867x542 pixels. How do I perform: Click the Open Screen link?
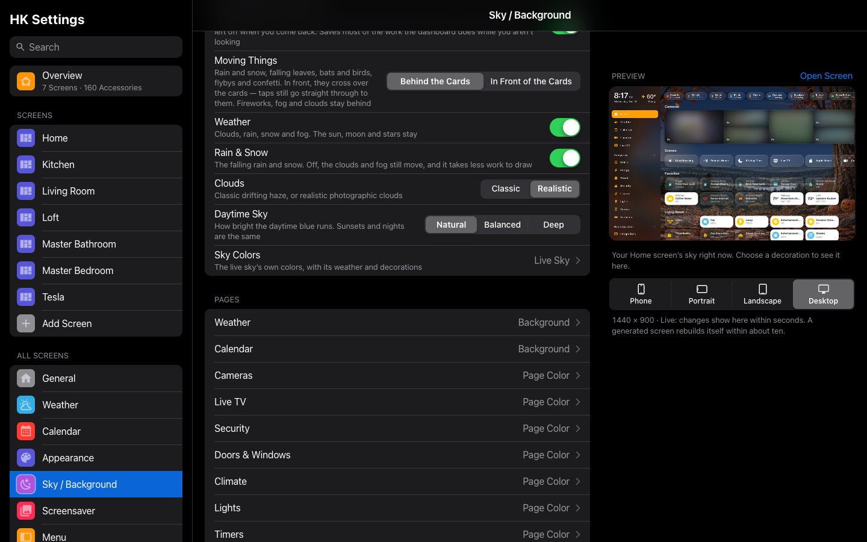[826, 76]
